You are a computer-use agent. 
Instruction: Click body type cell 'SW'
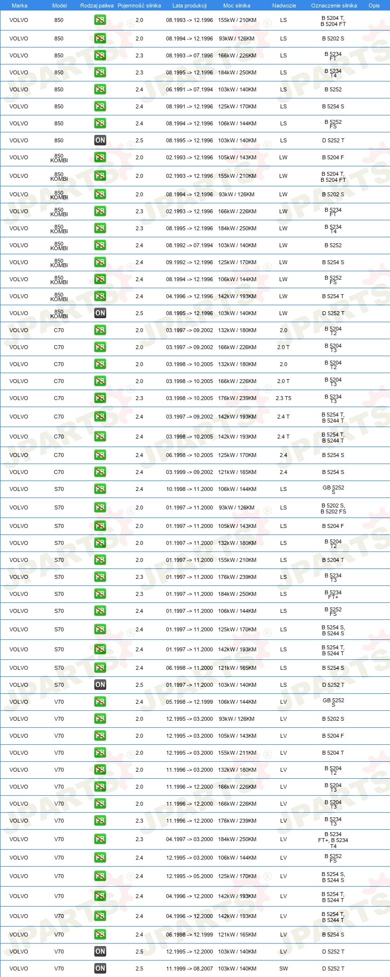coord(283,969)
